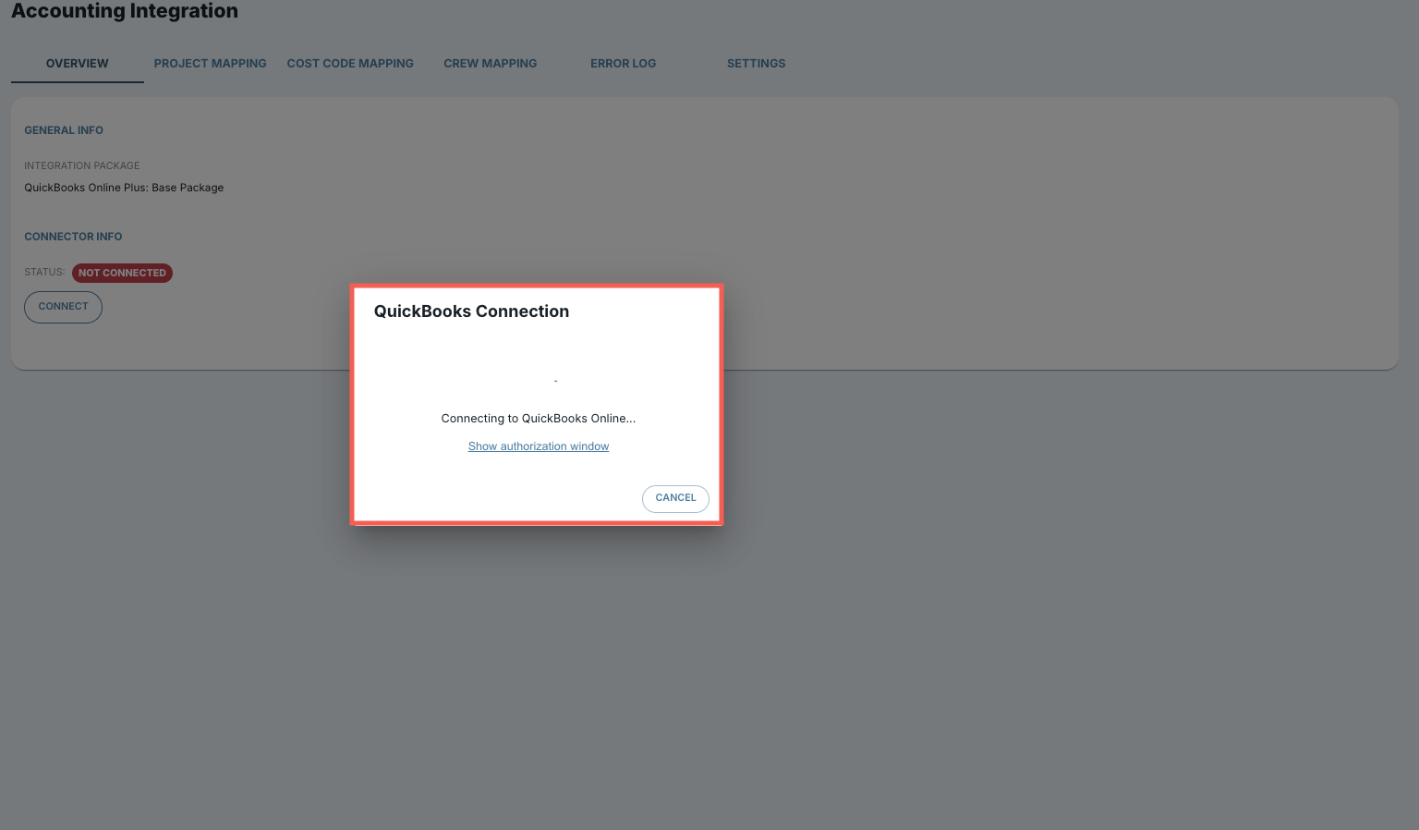
Task: Click the Connect button
Action: (x=63, y=307)
